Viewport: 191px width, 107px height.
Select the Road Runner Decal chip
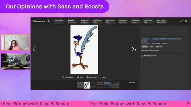[x=110, y=21]
